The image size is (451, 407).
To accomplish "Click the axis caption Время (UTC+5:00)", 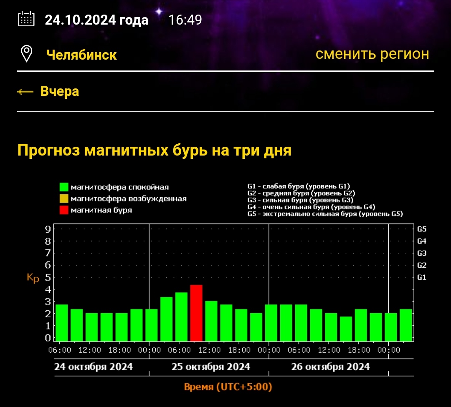I will (x=228, y=387).
